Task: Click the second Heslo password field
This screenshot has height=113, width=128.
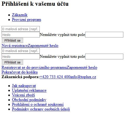Action: 21,56
